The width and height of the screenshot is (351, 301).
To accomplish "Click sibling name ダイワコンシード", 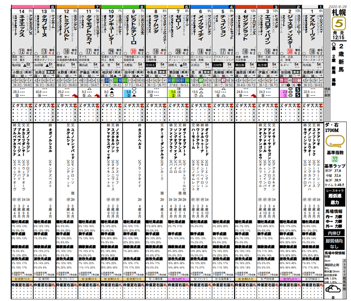I will [x=207, y=143].
